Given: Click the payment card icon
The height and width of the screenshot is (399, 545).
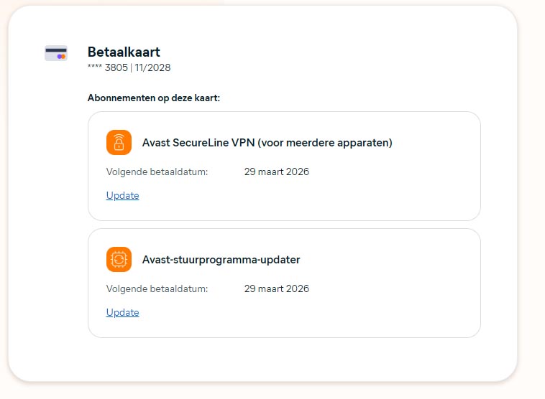Looking at the screenshot, I should click(x=55, y=53).
